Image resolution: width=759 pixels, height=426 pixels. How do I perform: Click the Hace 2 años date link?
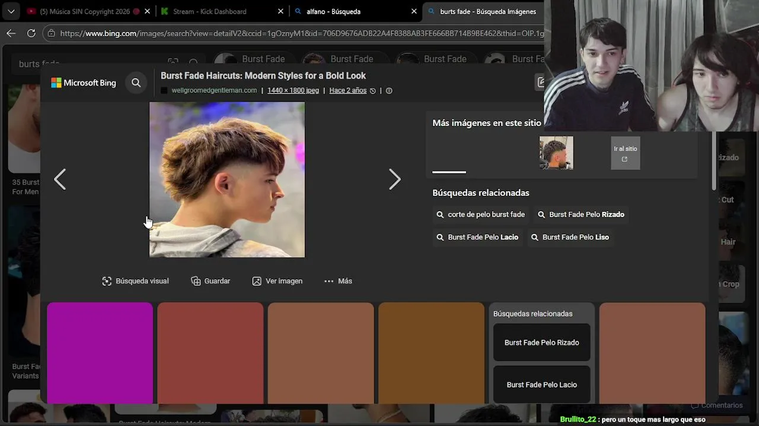tap(347, 91)
